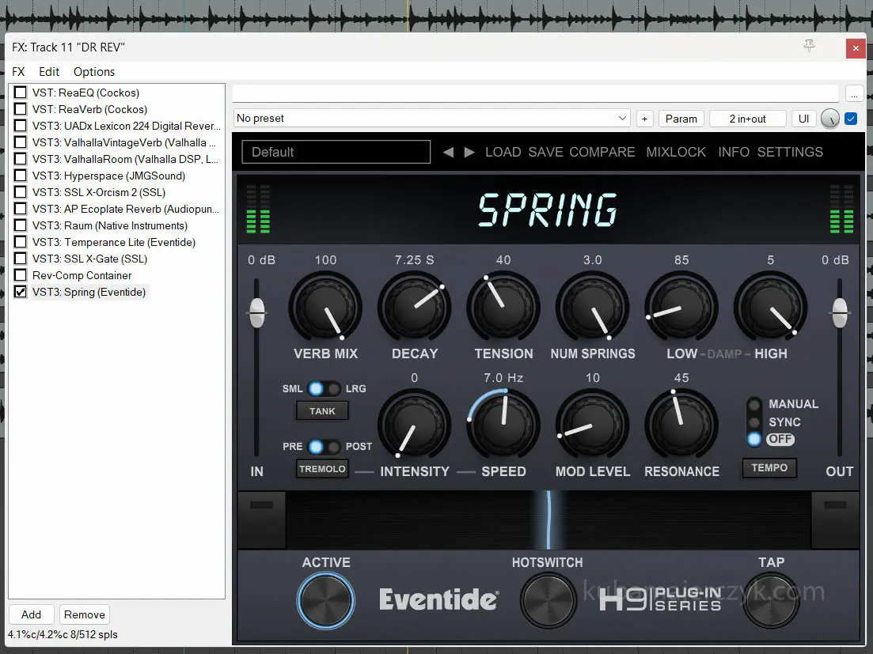Screen dimensions: 873x654
Task: Open the FX menu
Action: tap(18, 71)
